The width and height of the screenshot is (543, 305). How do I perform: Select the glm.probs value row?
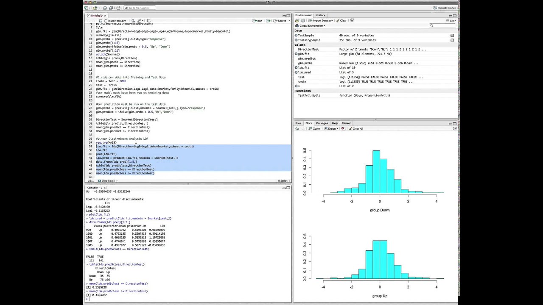click(x=375, y=63)
